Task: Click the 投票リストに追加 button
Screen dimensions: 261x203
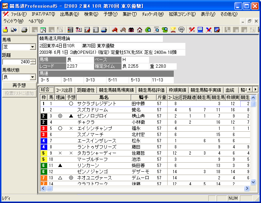Action: coord(19,93)
